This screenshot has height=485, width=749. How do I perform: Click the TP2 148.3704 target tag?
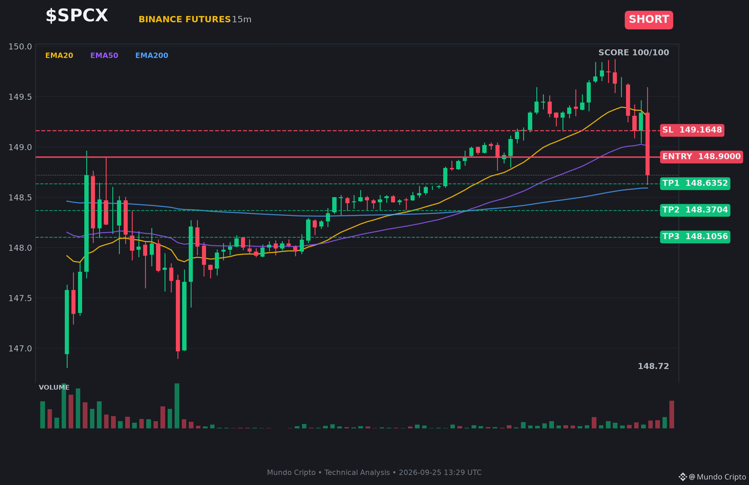pyautogui.click(x=695, y=210)
